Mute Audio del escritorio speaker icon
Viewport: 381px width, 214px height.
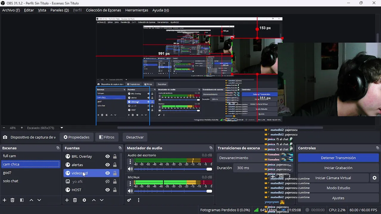tap(130, 169)
